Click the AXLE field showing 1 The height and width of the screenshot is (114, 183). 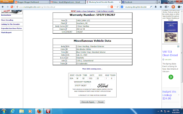point(107,78)
